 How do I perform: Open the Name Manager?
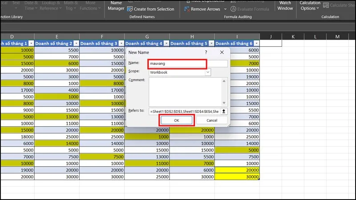(x=116, y=6)
